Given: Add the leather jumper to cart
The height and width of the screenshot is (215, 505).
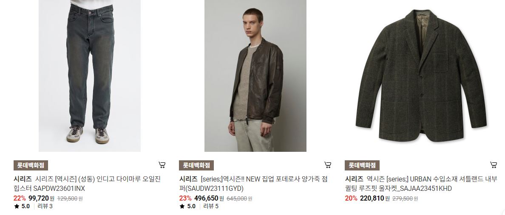Looking at the screenshot, I should click(328, 165).
